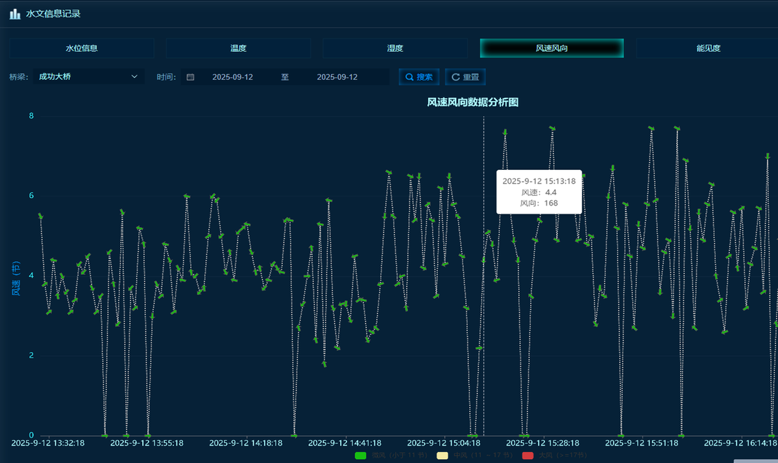
Task: Click the calendar icon in the date range field
Action: [x=190, y=77]
